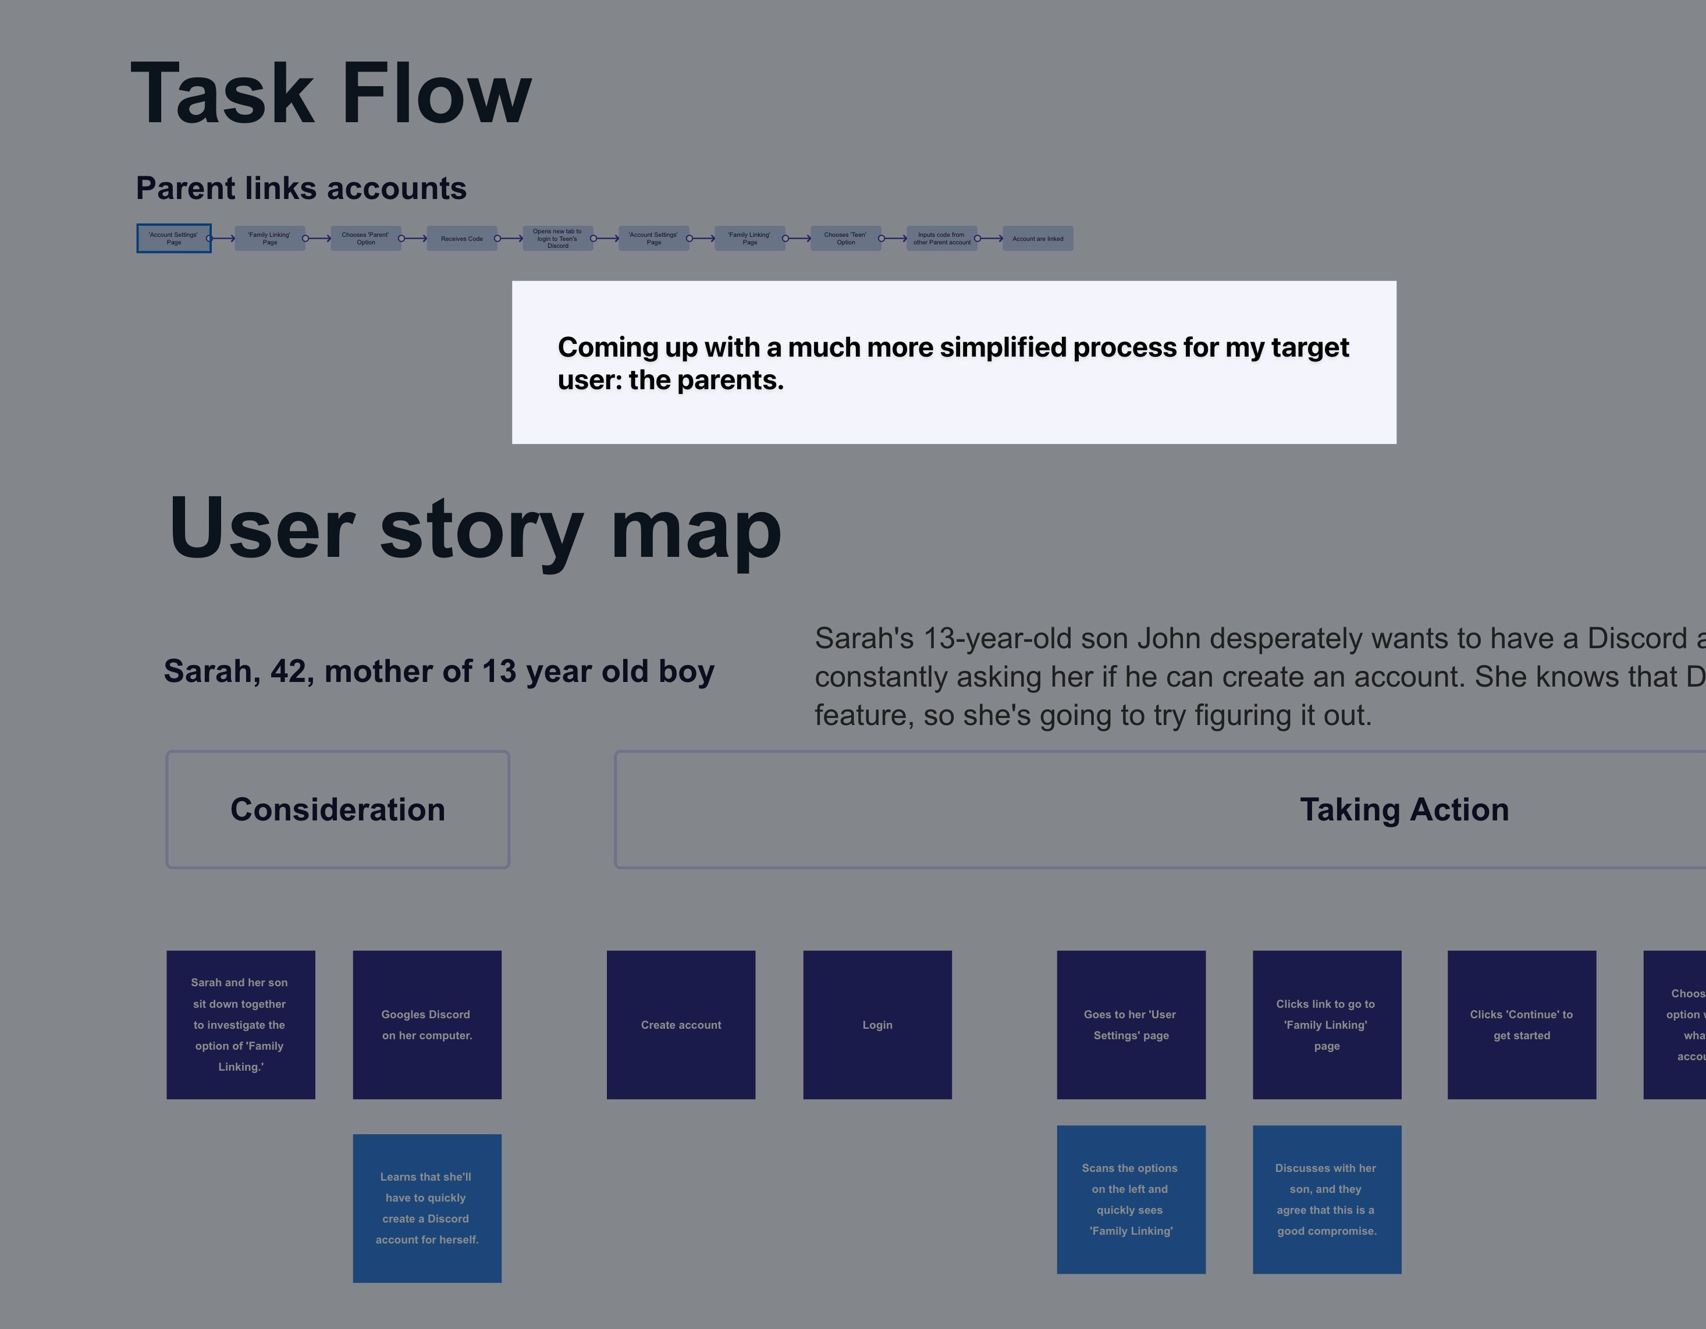Click the 'Login' story card
1706x1329 pixels.
[876, 1024]
